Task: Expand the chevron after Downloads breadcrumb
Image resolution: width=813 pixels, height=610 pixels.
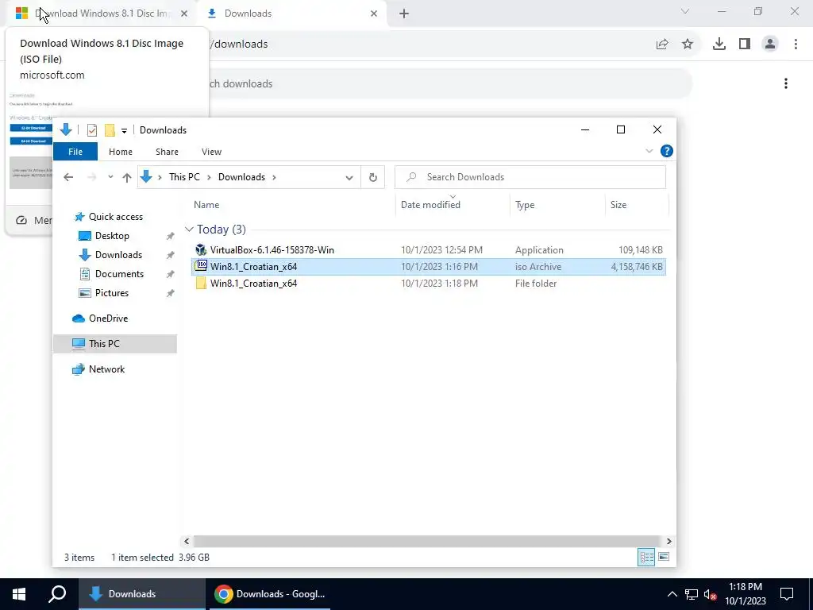Action: coord(274,177)
